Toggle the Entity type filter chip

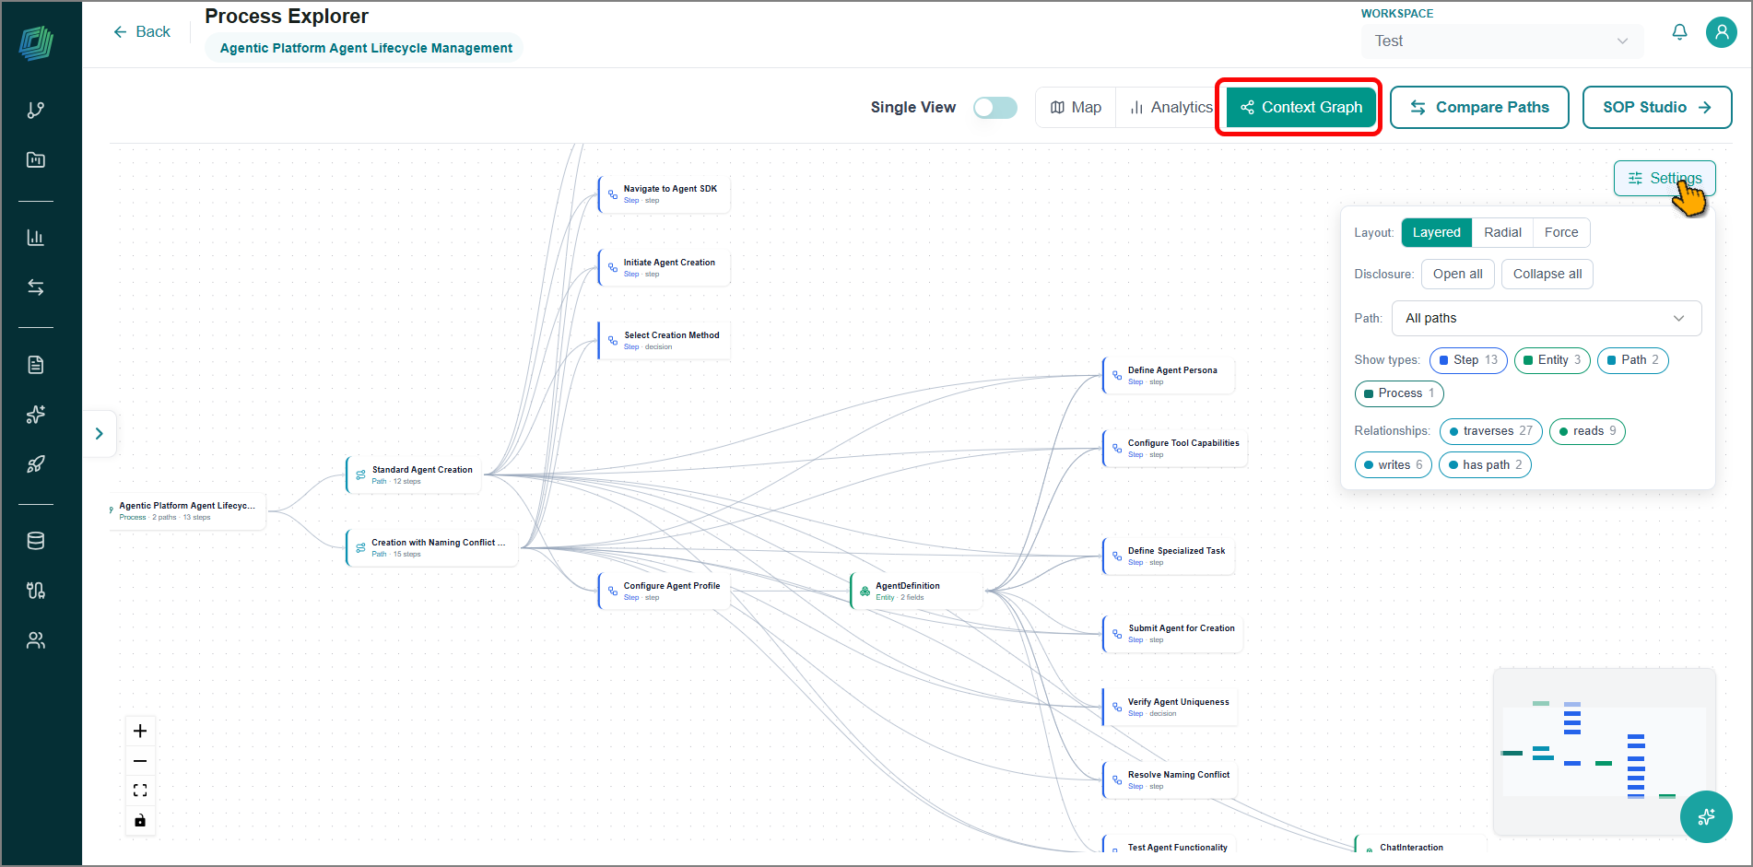1552,360
